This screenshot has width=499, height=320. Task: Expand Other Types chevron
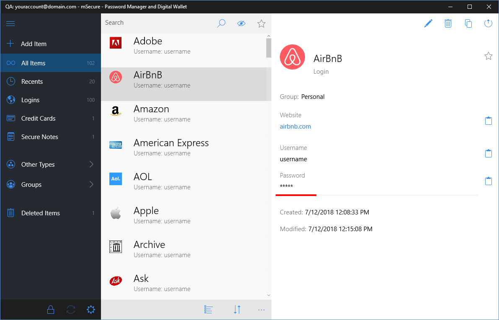point(91,164)
